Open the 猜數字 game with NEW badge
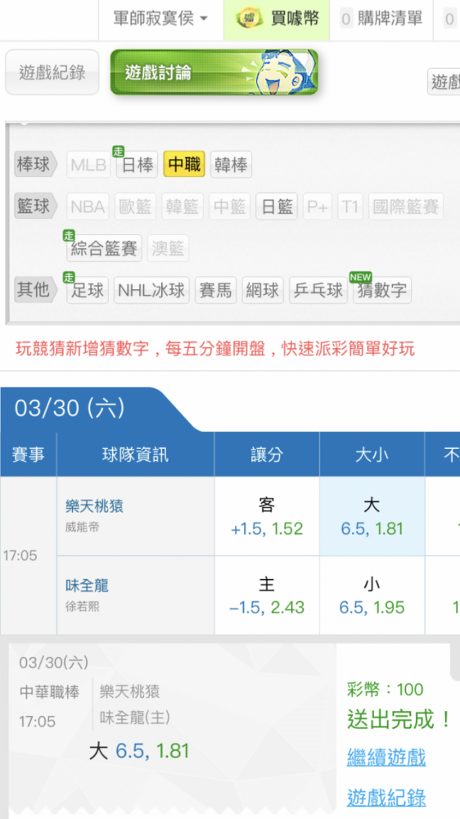This screenshot has height=819, width=460. coord(382,290)
